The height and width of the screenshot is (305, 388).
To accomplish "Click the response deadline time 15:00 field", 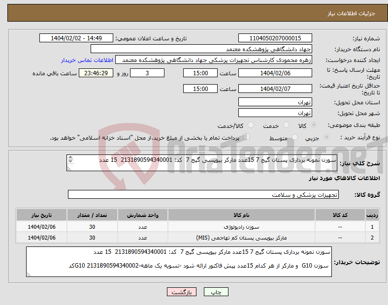I will (x=200, y=73).
